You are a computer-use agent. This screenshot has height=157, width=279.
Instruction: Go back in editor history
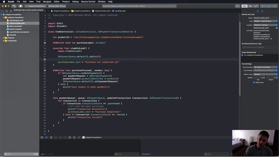[45, 11]
